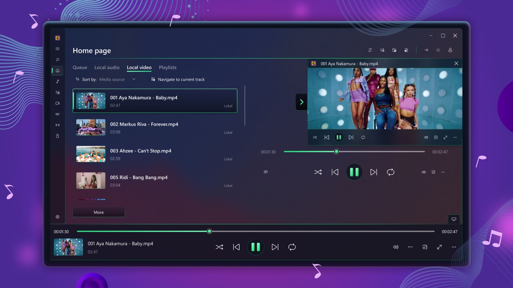This screenshot has height=288, width=513.
Task: Toggle repeat in bottom player bar
Action: pos(292,247)
